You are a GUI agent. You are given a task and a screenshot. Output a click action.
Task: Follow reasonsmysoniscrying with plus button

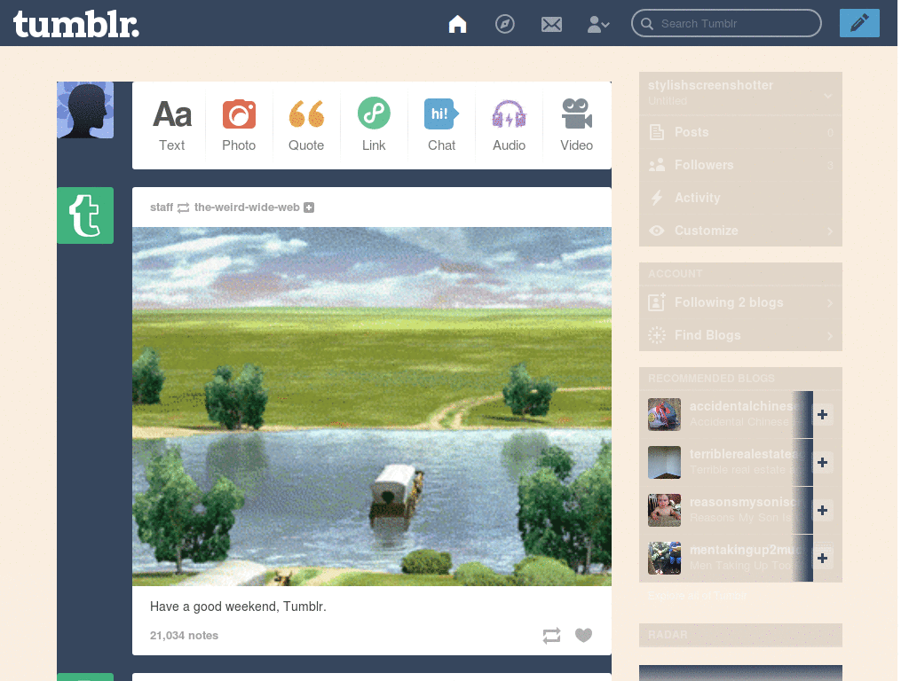[x=822, y=510]
